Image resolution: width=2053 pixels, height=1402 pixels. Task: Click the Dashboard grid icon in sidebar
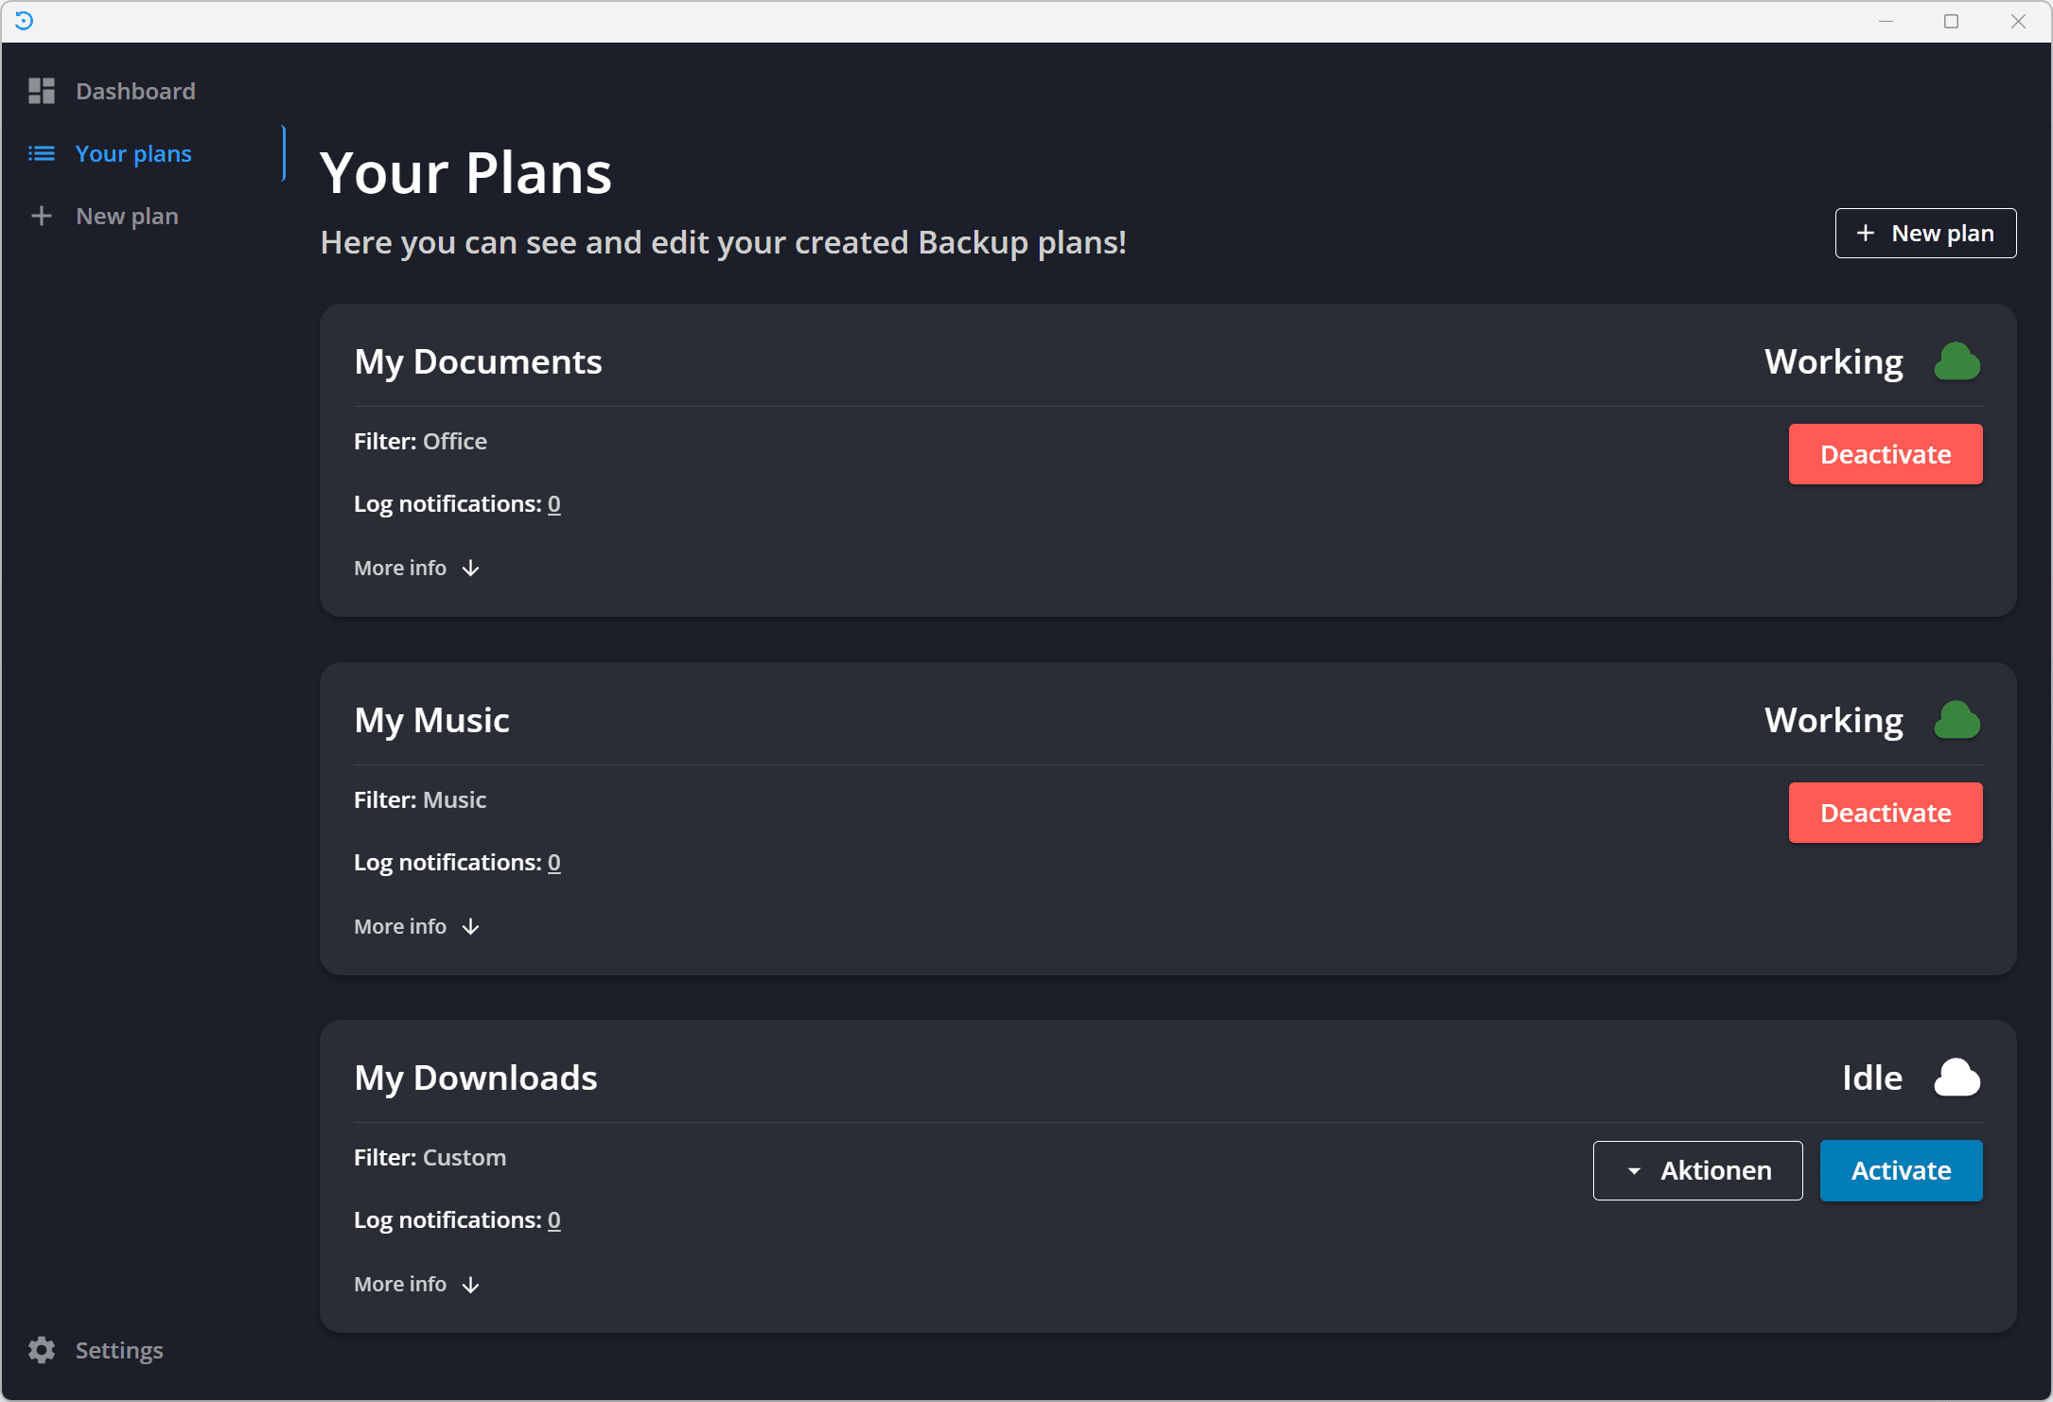click(43, 89)
